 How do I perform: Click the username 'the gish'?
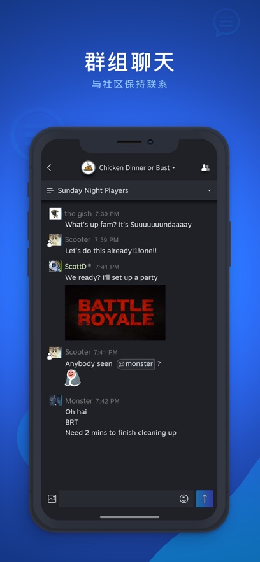(x=78, y=214)
